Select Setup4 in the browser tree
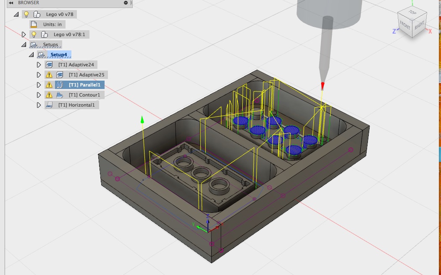This screenshot has width=441, height=275. pyautogui.click(x=59, y=55)
